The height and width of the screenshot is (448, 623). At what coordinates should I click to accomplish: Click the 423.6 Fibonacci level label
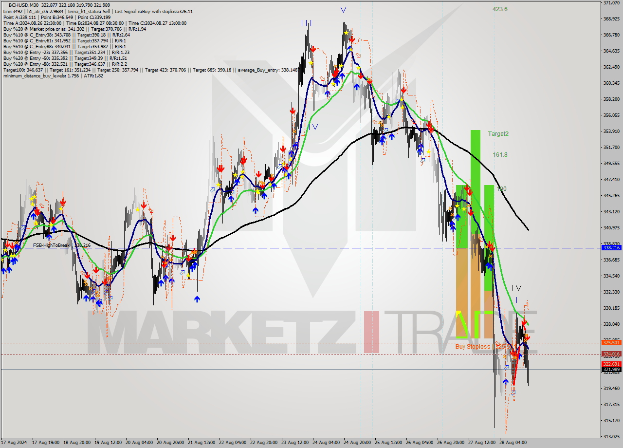[500, 9]
